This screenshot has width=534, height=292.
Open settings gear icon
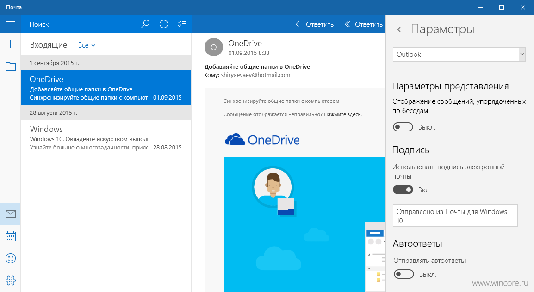11,280
